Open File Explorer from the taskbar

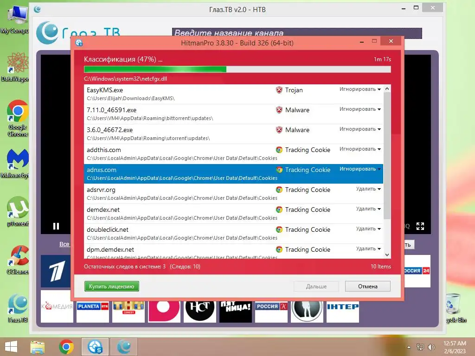click(38, 347)
